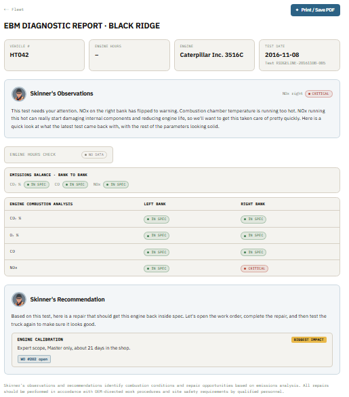
Task: Click Skinner's avatar in the Recommendation panel
Action: pyautogui.click(x=19, y=299)
